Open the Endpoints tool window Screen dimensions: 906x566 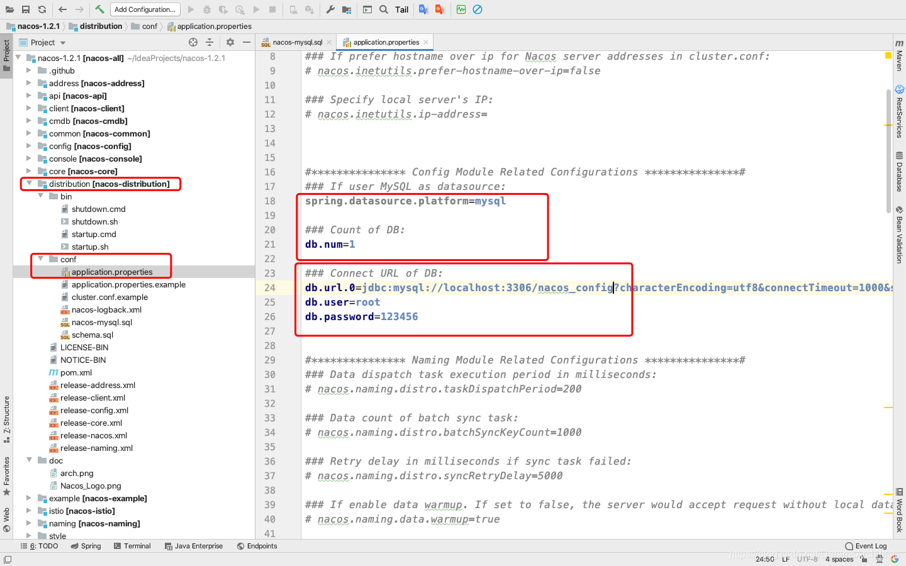pyautogui.click(x=257, y=546)
